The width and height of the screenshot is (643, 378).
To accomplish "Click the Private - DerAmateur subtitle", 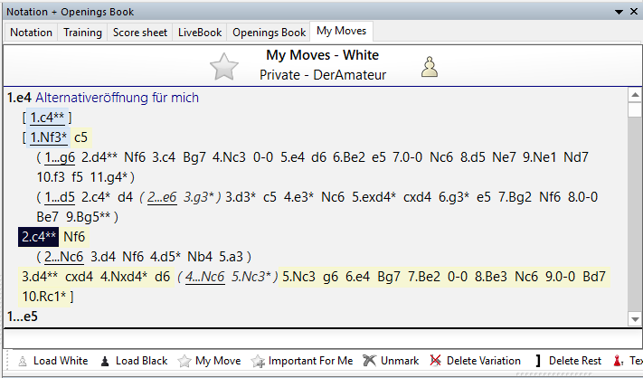I will click(323, 75).
